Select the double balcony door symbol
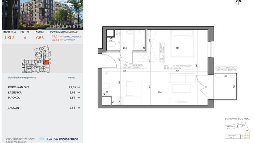Image resolution: width=254 pixels, height=143 pixels. (x=203, y=87)
